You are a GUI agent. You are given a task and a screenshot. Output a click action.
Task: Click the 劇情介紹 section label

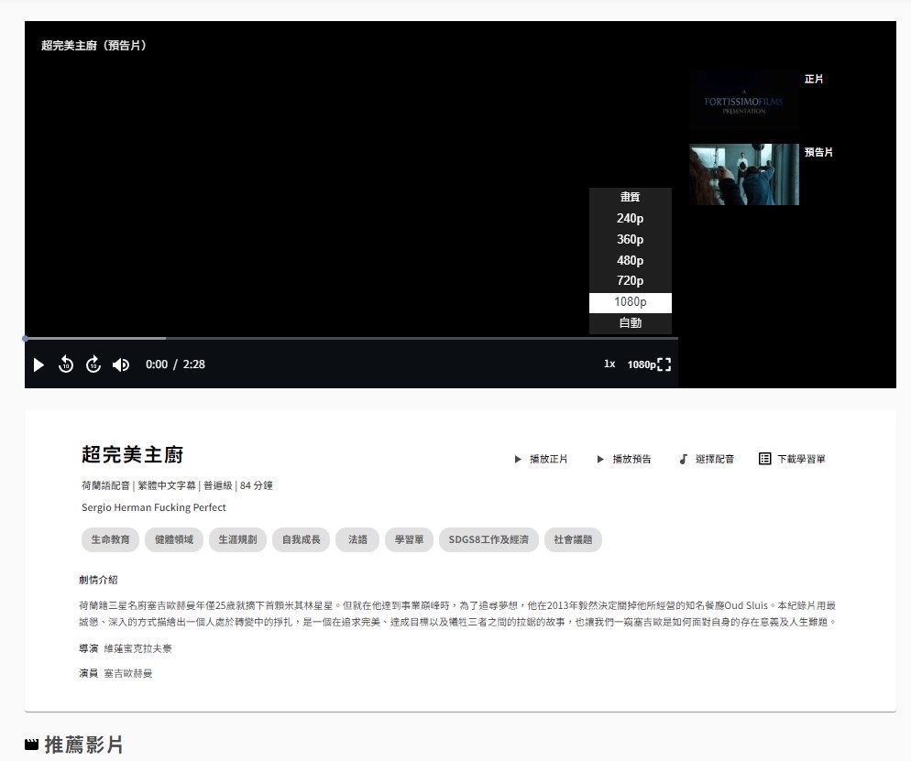pos(98,580)
